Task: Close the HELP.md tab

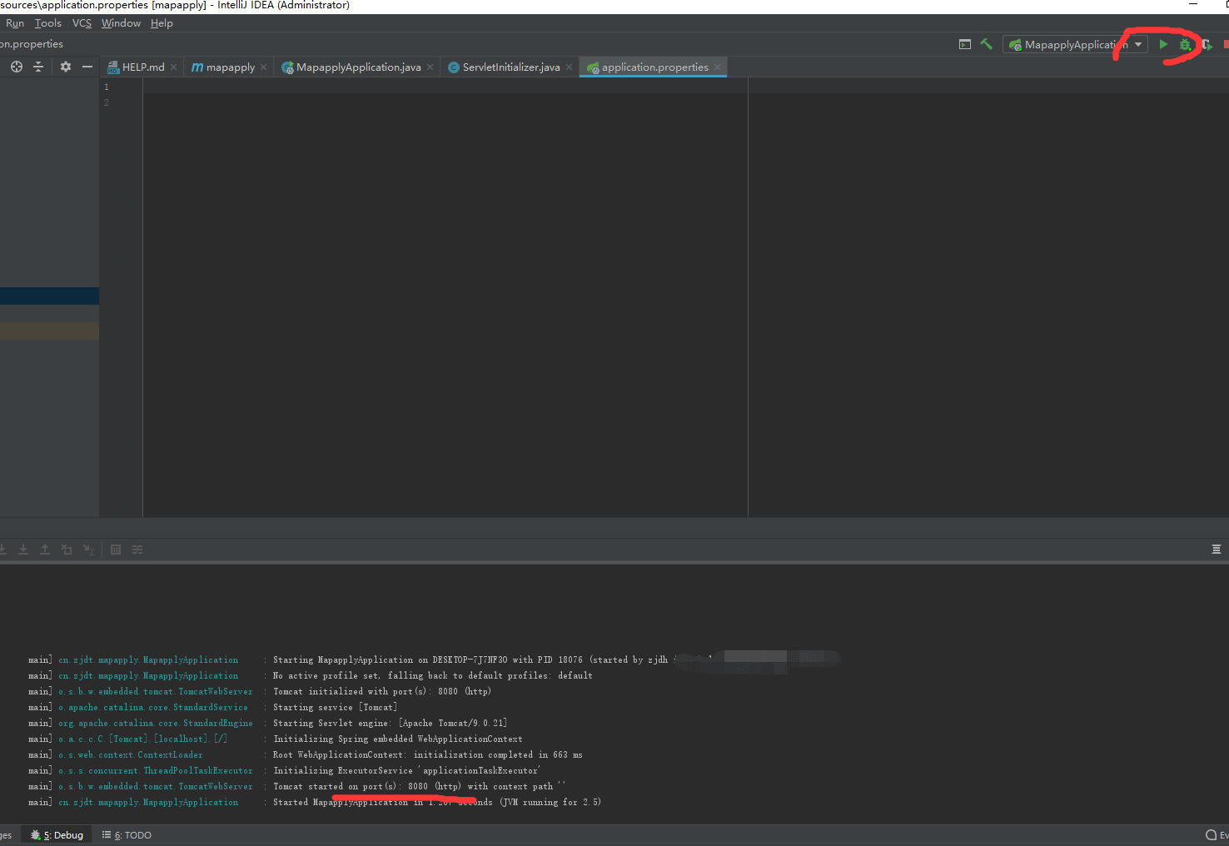Action: pyautogui.click(x=173, y=67)
